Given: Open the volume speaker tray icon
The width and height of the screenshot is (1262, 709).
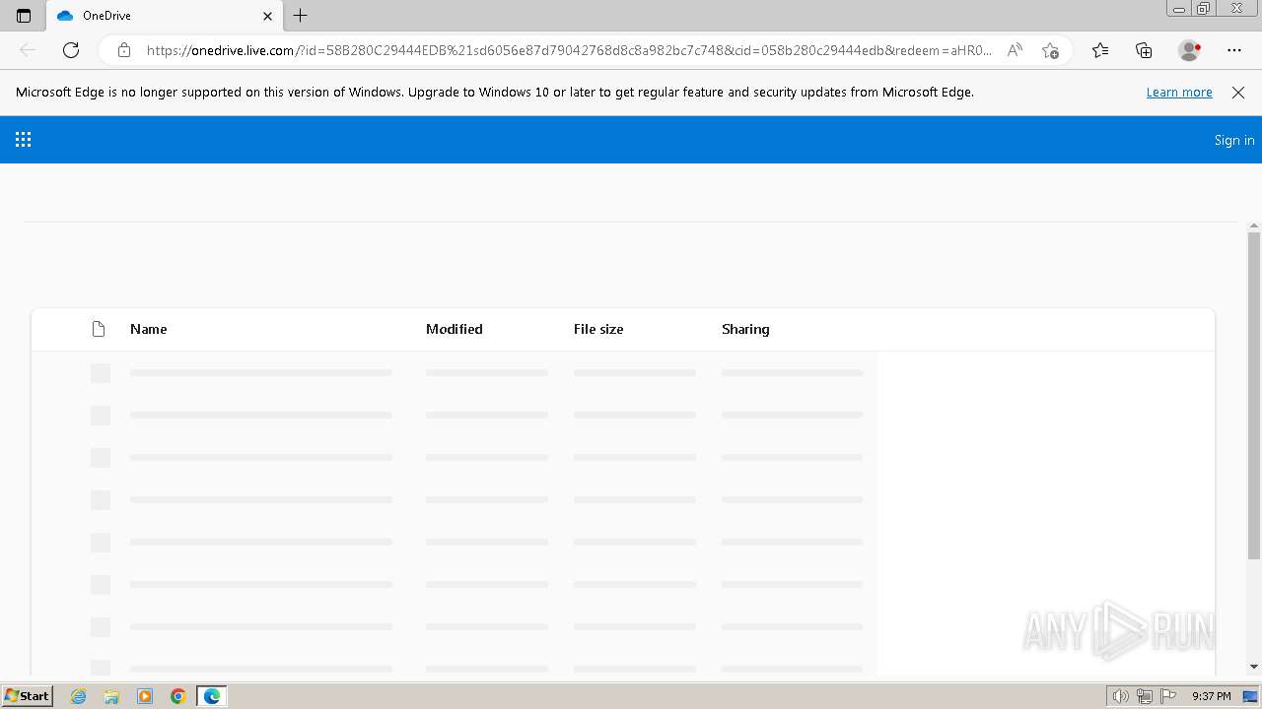Looking at the screenshot, I should pyautogui.click(x=1121, y=696).
